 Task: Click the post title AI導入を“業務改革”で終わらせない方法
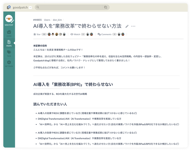click(x=77, y=26)
